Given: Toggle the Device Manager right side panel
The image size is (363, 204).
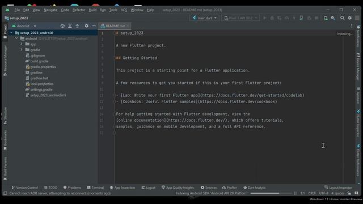Looking at the screenshot, I should point(358,67).
